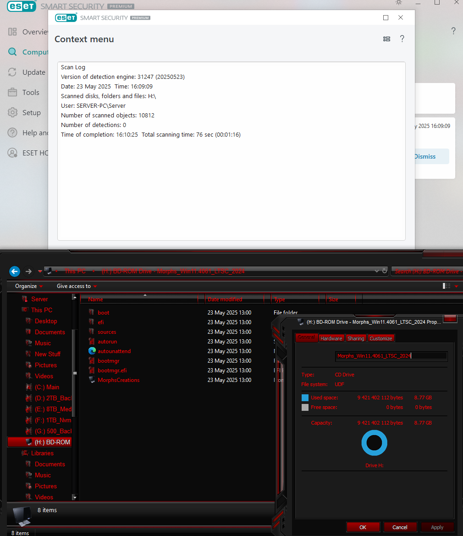Open view options dropdown arrow in Explorer
Image resolution: width=463 pixels, height=536 pixels.
pos(456,286)
